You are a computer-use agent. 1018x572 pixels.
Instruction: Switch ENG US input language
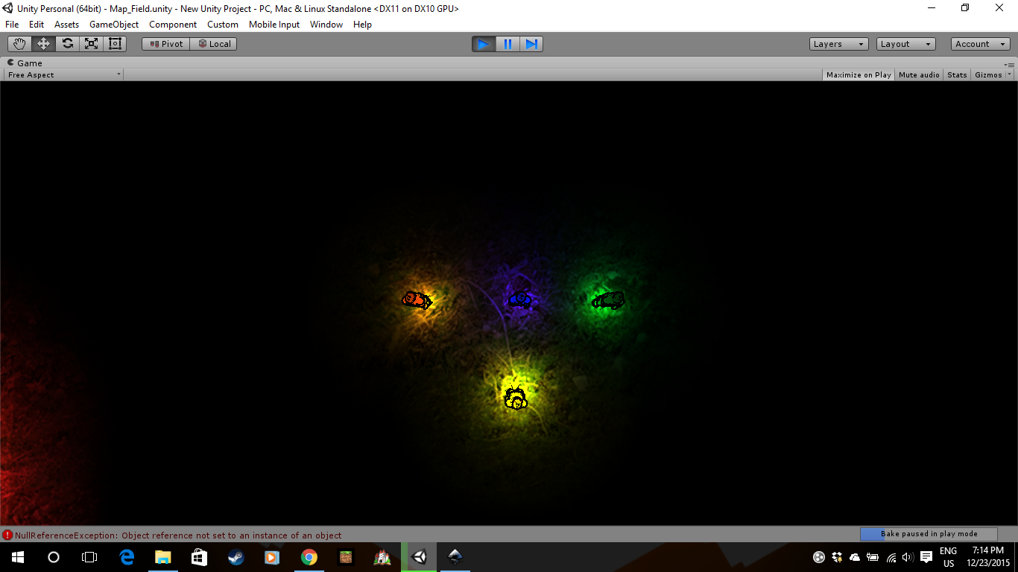949,557
